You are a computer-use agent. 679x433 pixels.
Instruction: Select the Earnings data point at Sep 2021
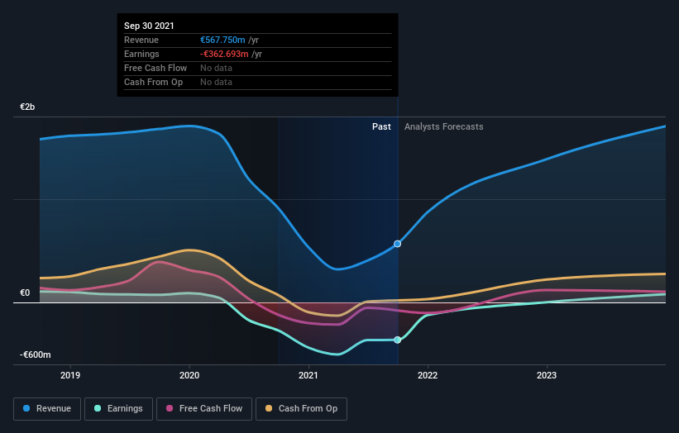click(397, 340)
